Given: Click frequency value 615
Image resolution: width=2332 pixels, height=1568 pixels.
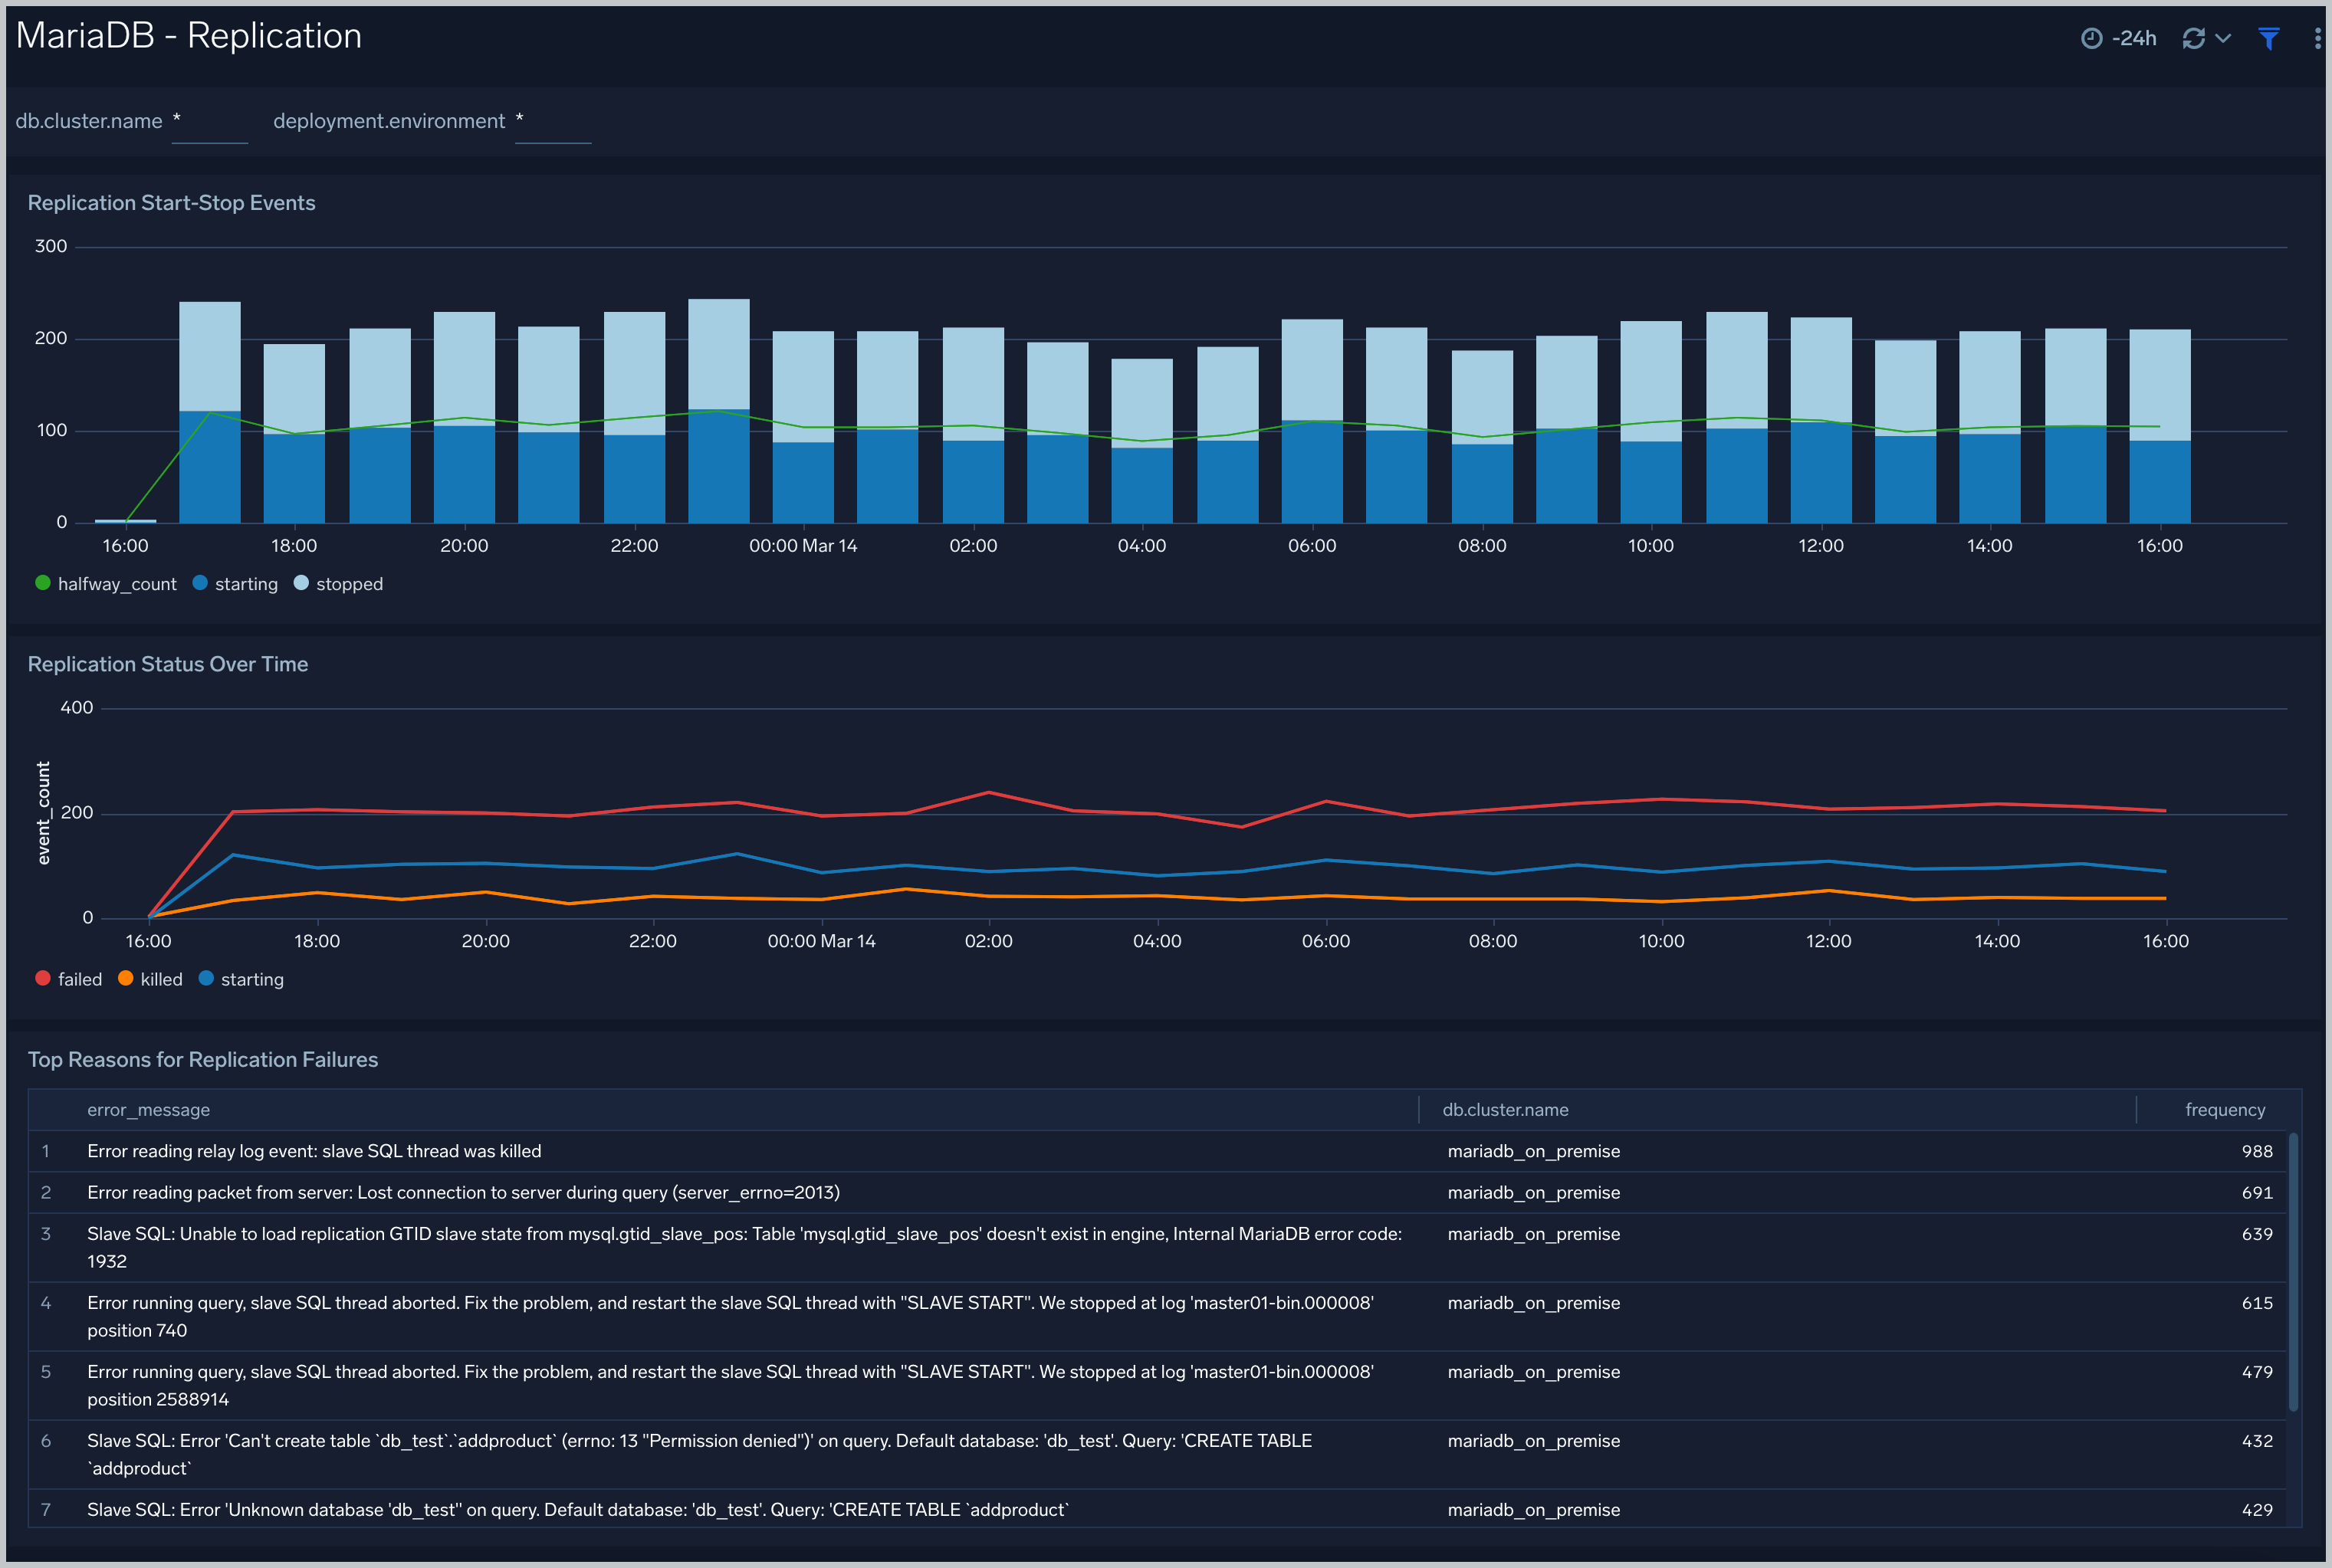Looking at the screenshot, I should pos(2257,1303).
